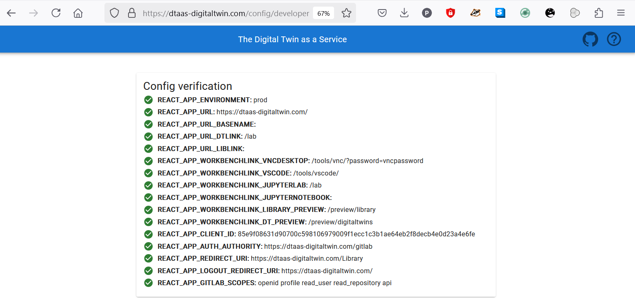Click the shield-shaped ad blocker extension icon

pos(451,13)
